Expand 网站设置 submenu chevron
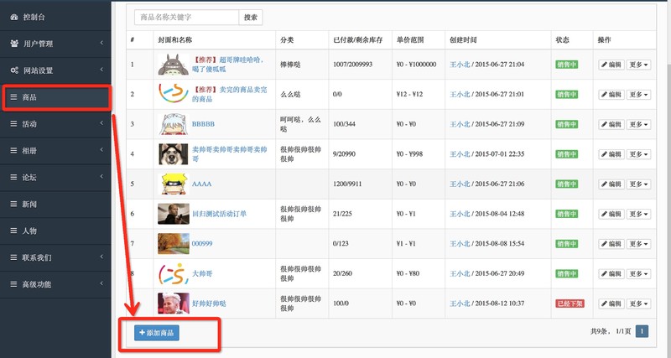The height and width of the screenshot is (358, 671). [101, 70]
